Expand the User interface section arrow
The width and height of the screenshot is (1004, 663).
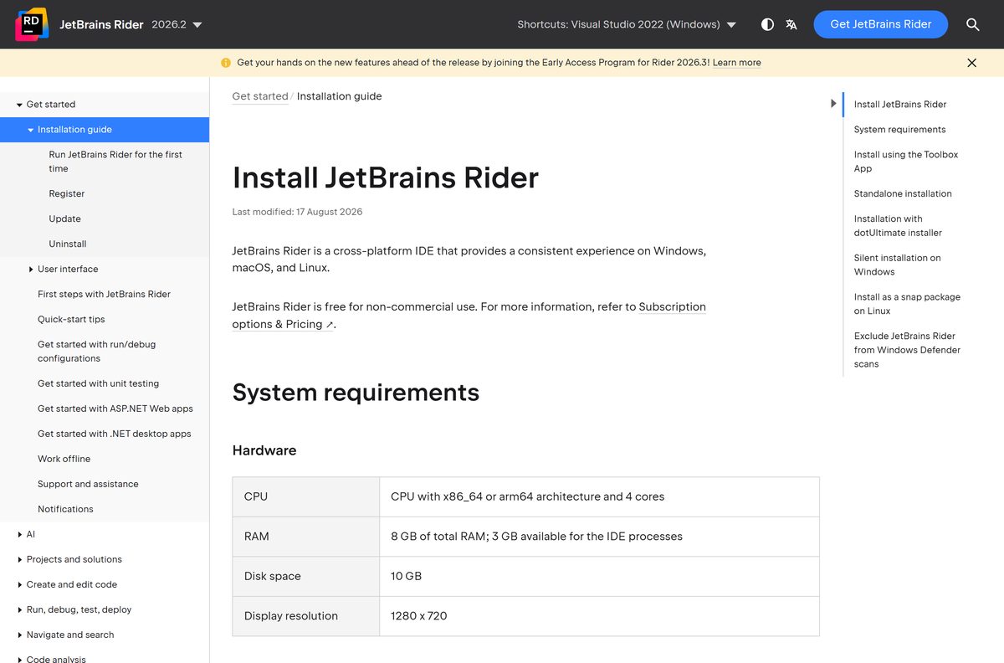(x=31, y=270)
